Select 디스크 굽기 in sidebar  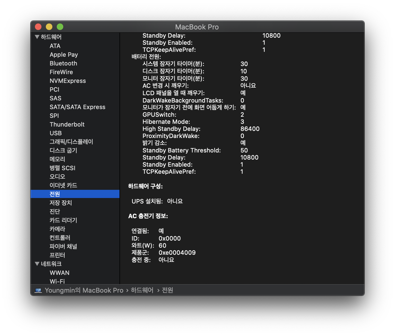click(x=64, y=151)
